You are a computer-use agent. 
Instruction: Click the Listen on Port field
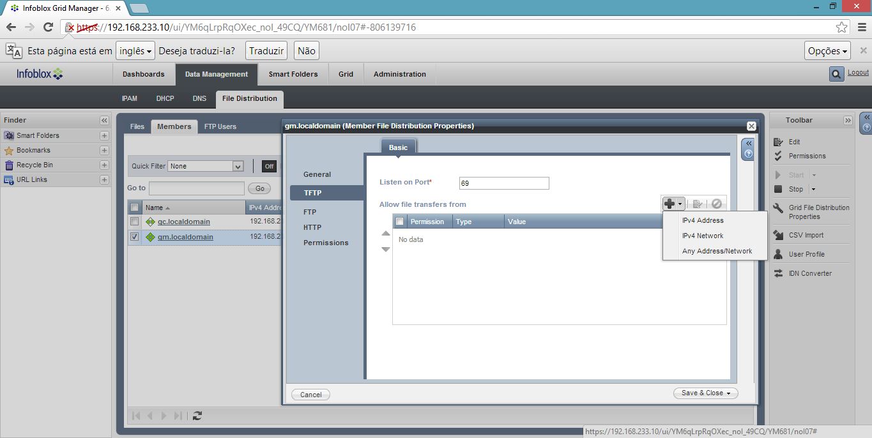point(504,183)
